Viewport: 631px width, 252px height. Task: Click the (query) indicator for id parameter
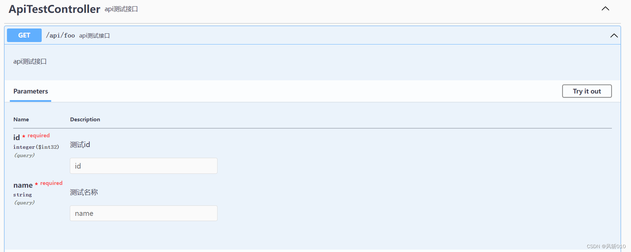24,155
